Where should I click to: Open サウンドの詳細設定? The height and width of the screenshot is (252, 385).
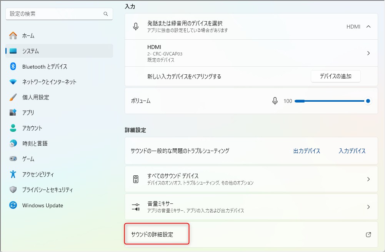pyautogui.click(x=251, y=235)
